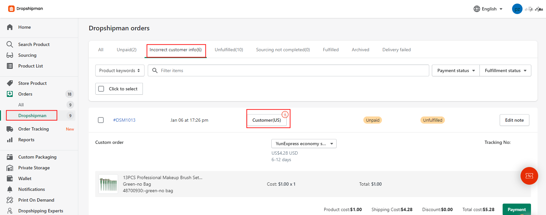Image resolution: width=546 pixels, height=215 pixels.
Task: Click the 13PCS Professional Makeup Brush Set title
Action: pos(163,177)
